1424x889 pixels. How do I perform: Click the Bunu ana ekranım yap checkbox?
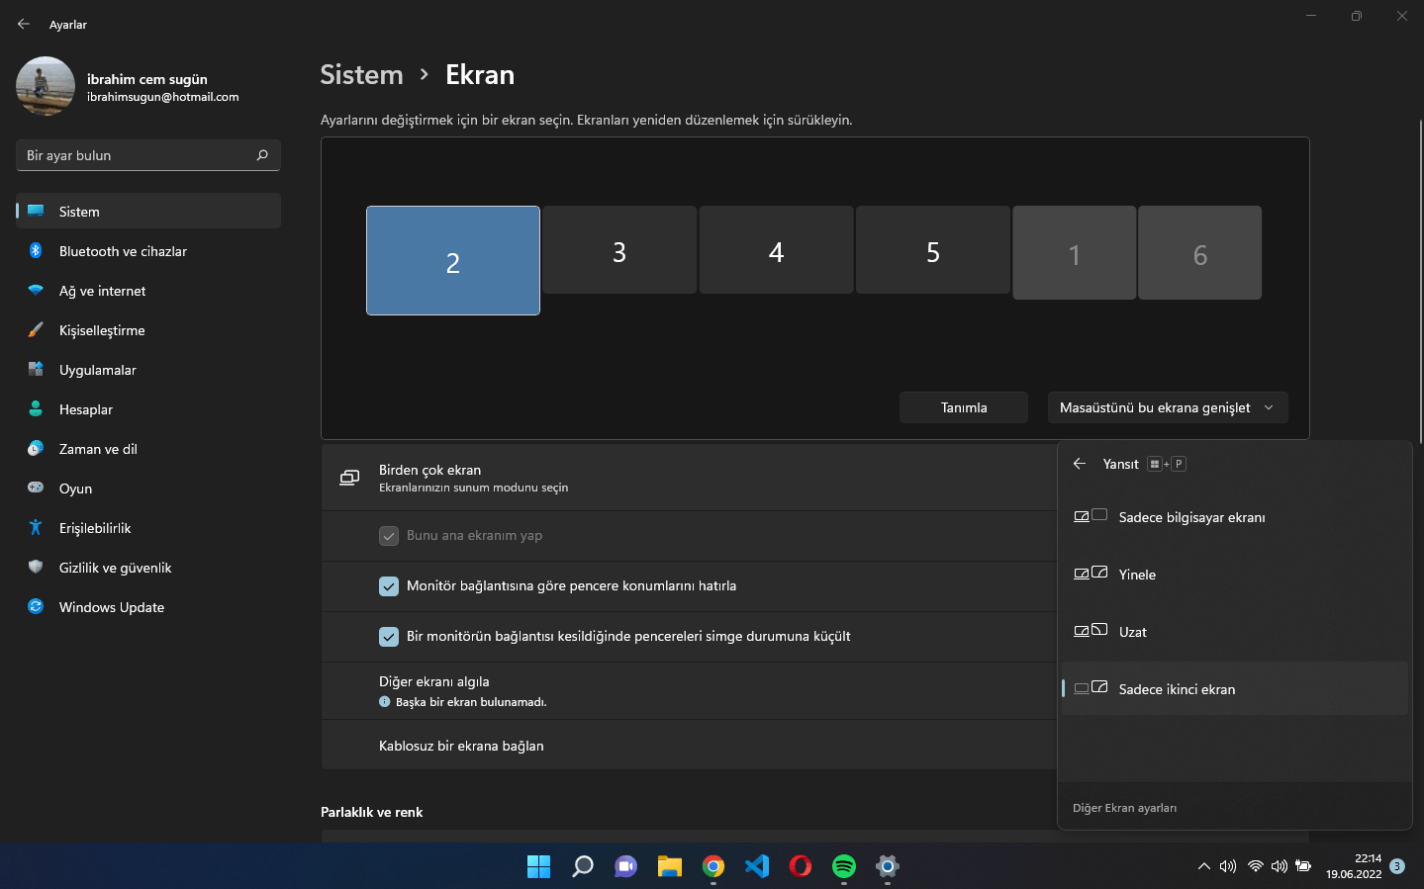[389, 536]
